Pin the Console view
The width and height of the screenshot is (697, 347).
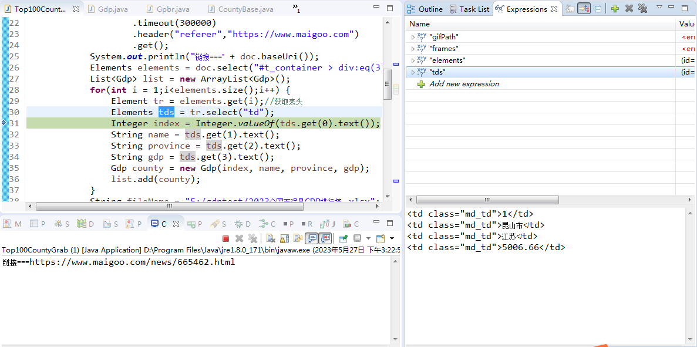pos(343,238)
